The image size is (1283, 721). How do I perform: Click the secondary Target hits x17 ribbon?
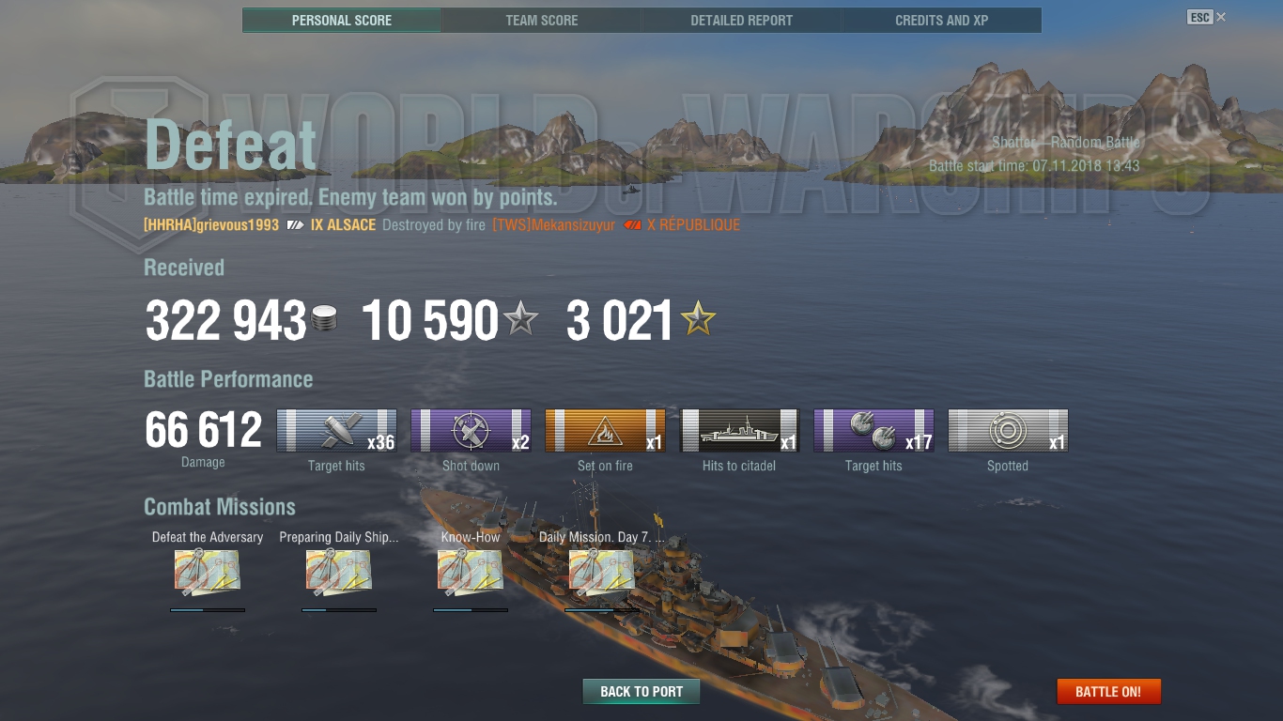point(873,431)
